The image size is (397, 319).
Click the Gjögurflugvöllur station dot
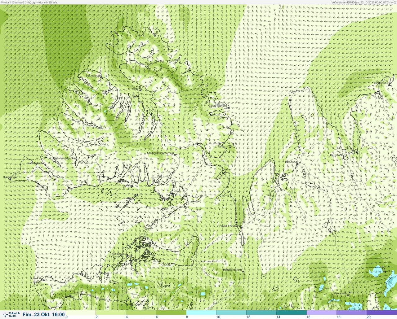(228, 107)
